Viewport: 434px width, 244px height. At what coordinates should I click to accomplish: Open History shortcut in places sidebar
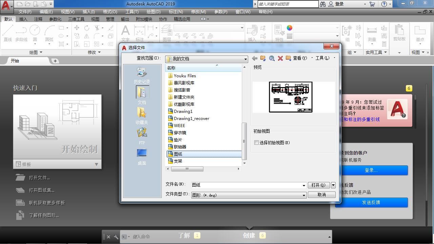click(x=142, y=75)
